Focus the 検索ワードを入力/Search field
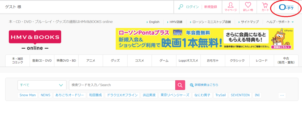Image resolution: width=302 pixels, height=116 pixels. point(122,85)
